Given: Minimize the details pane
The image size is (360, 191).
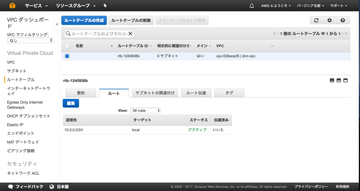Looking at the screenshot, I should tap(332, 80).
